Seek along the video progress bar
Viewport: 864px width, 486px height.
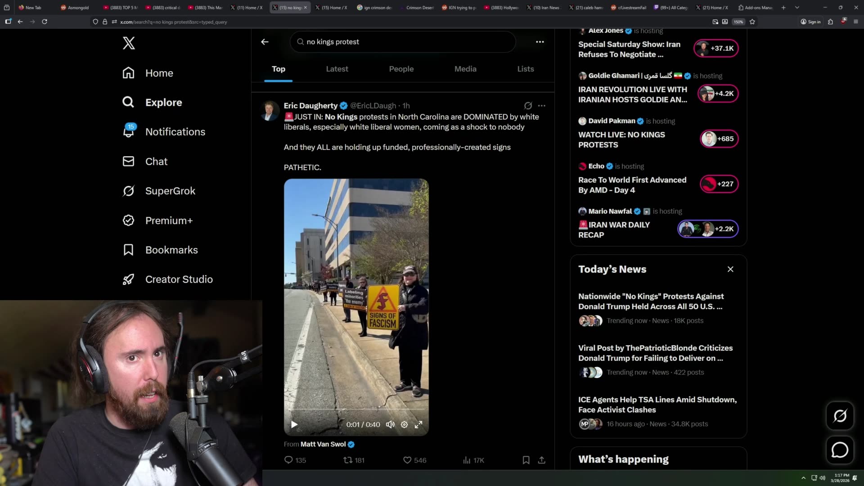tap(356, 409)
